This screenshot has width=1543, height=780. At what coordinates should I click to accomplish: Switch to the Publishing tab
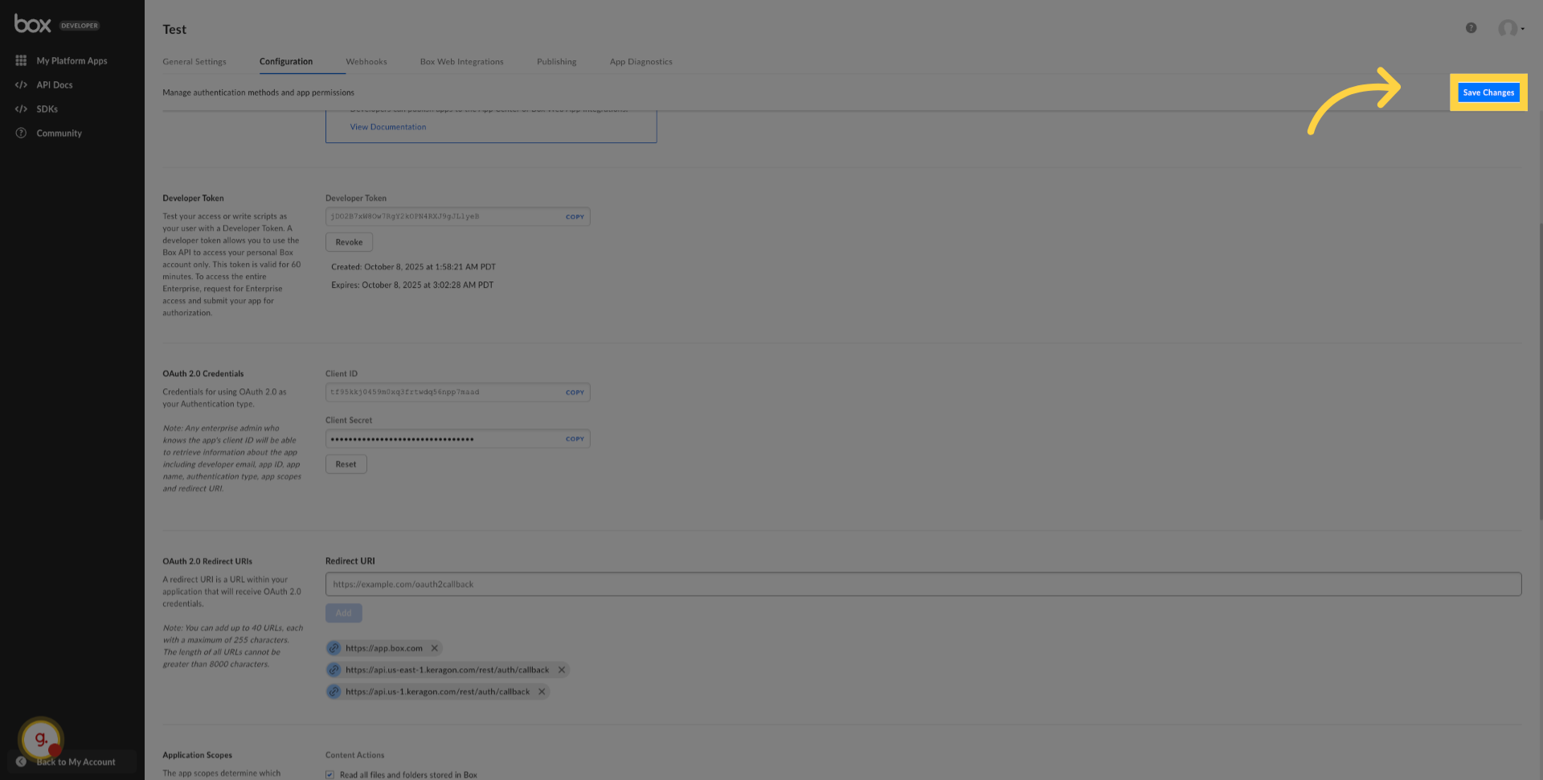(556, 61)
